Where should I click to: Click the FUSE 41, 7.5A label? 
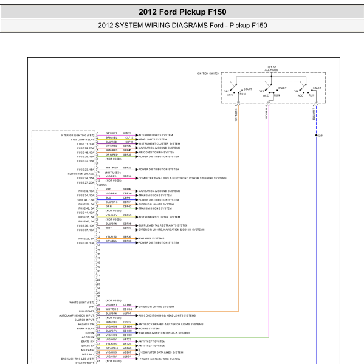86,200
